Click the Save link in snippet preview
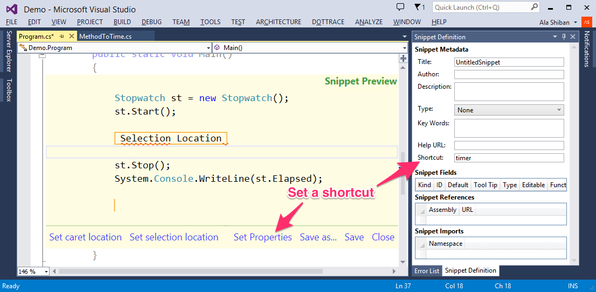This screenshot has height=292, width=596. (354, 237)
